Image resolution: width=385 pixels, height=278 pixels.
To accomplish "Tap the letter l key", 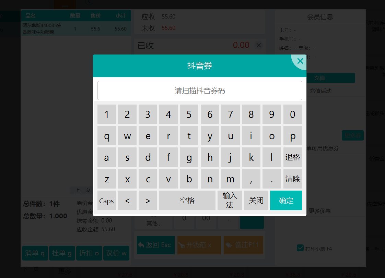I will tap(272, 157).
